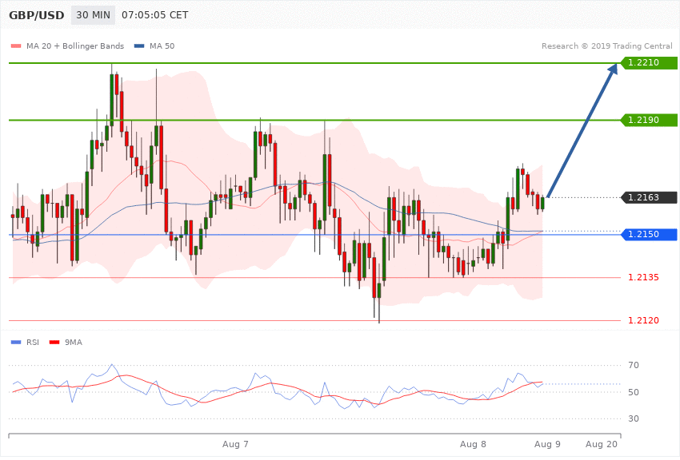Click the Aug 8 date axis label
Image resolution: width=680 pixels, height=460 pixels.
coord(473,444)
